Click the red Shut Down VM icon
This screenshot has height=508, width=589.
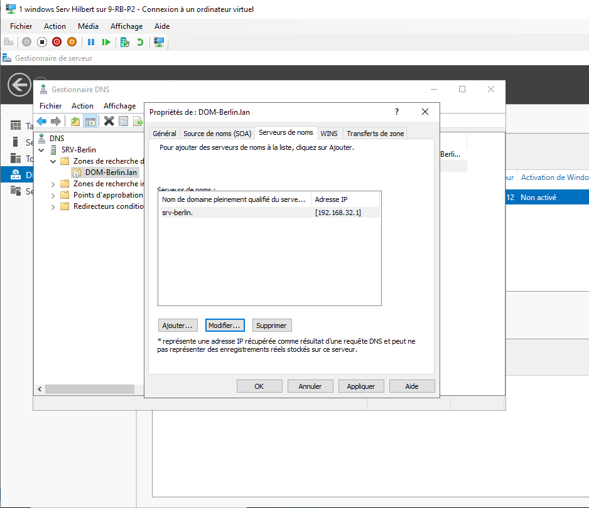coord(57,42)
